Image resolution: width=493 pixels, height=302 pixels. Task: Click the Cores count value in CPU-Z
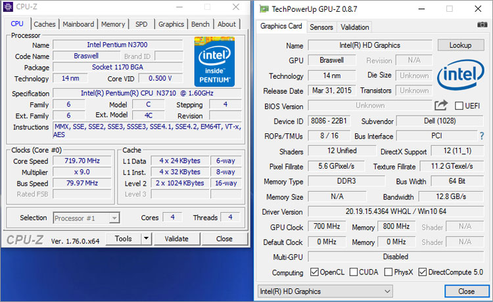coord(172,217)
